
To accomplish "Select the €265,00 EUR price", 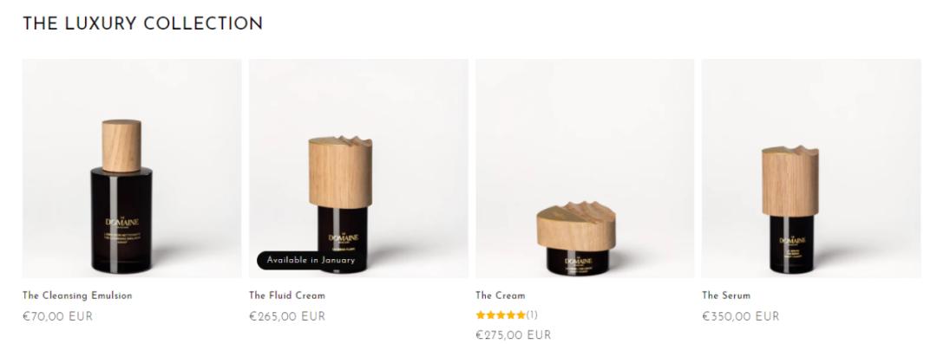I will (x=287, y=316).
